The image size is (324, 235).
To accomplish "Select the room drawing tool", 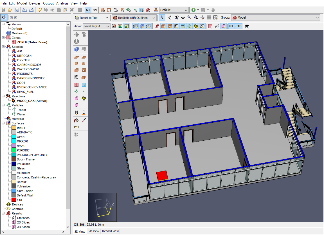I will click(84, 77).
